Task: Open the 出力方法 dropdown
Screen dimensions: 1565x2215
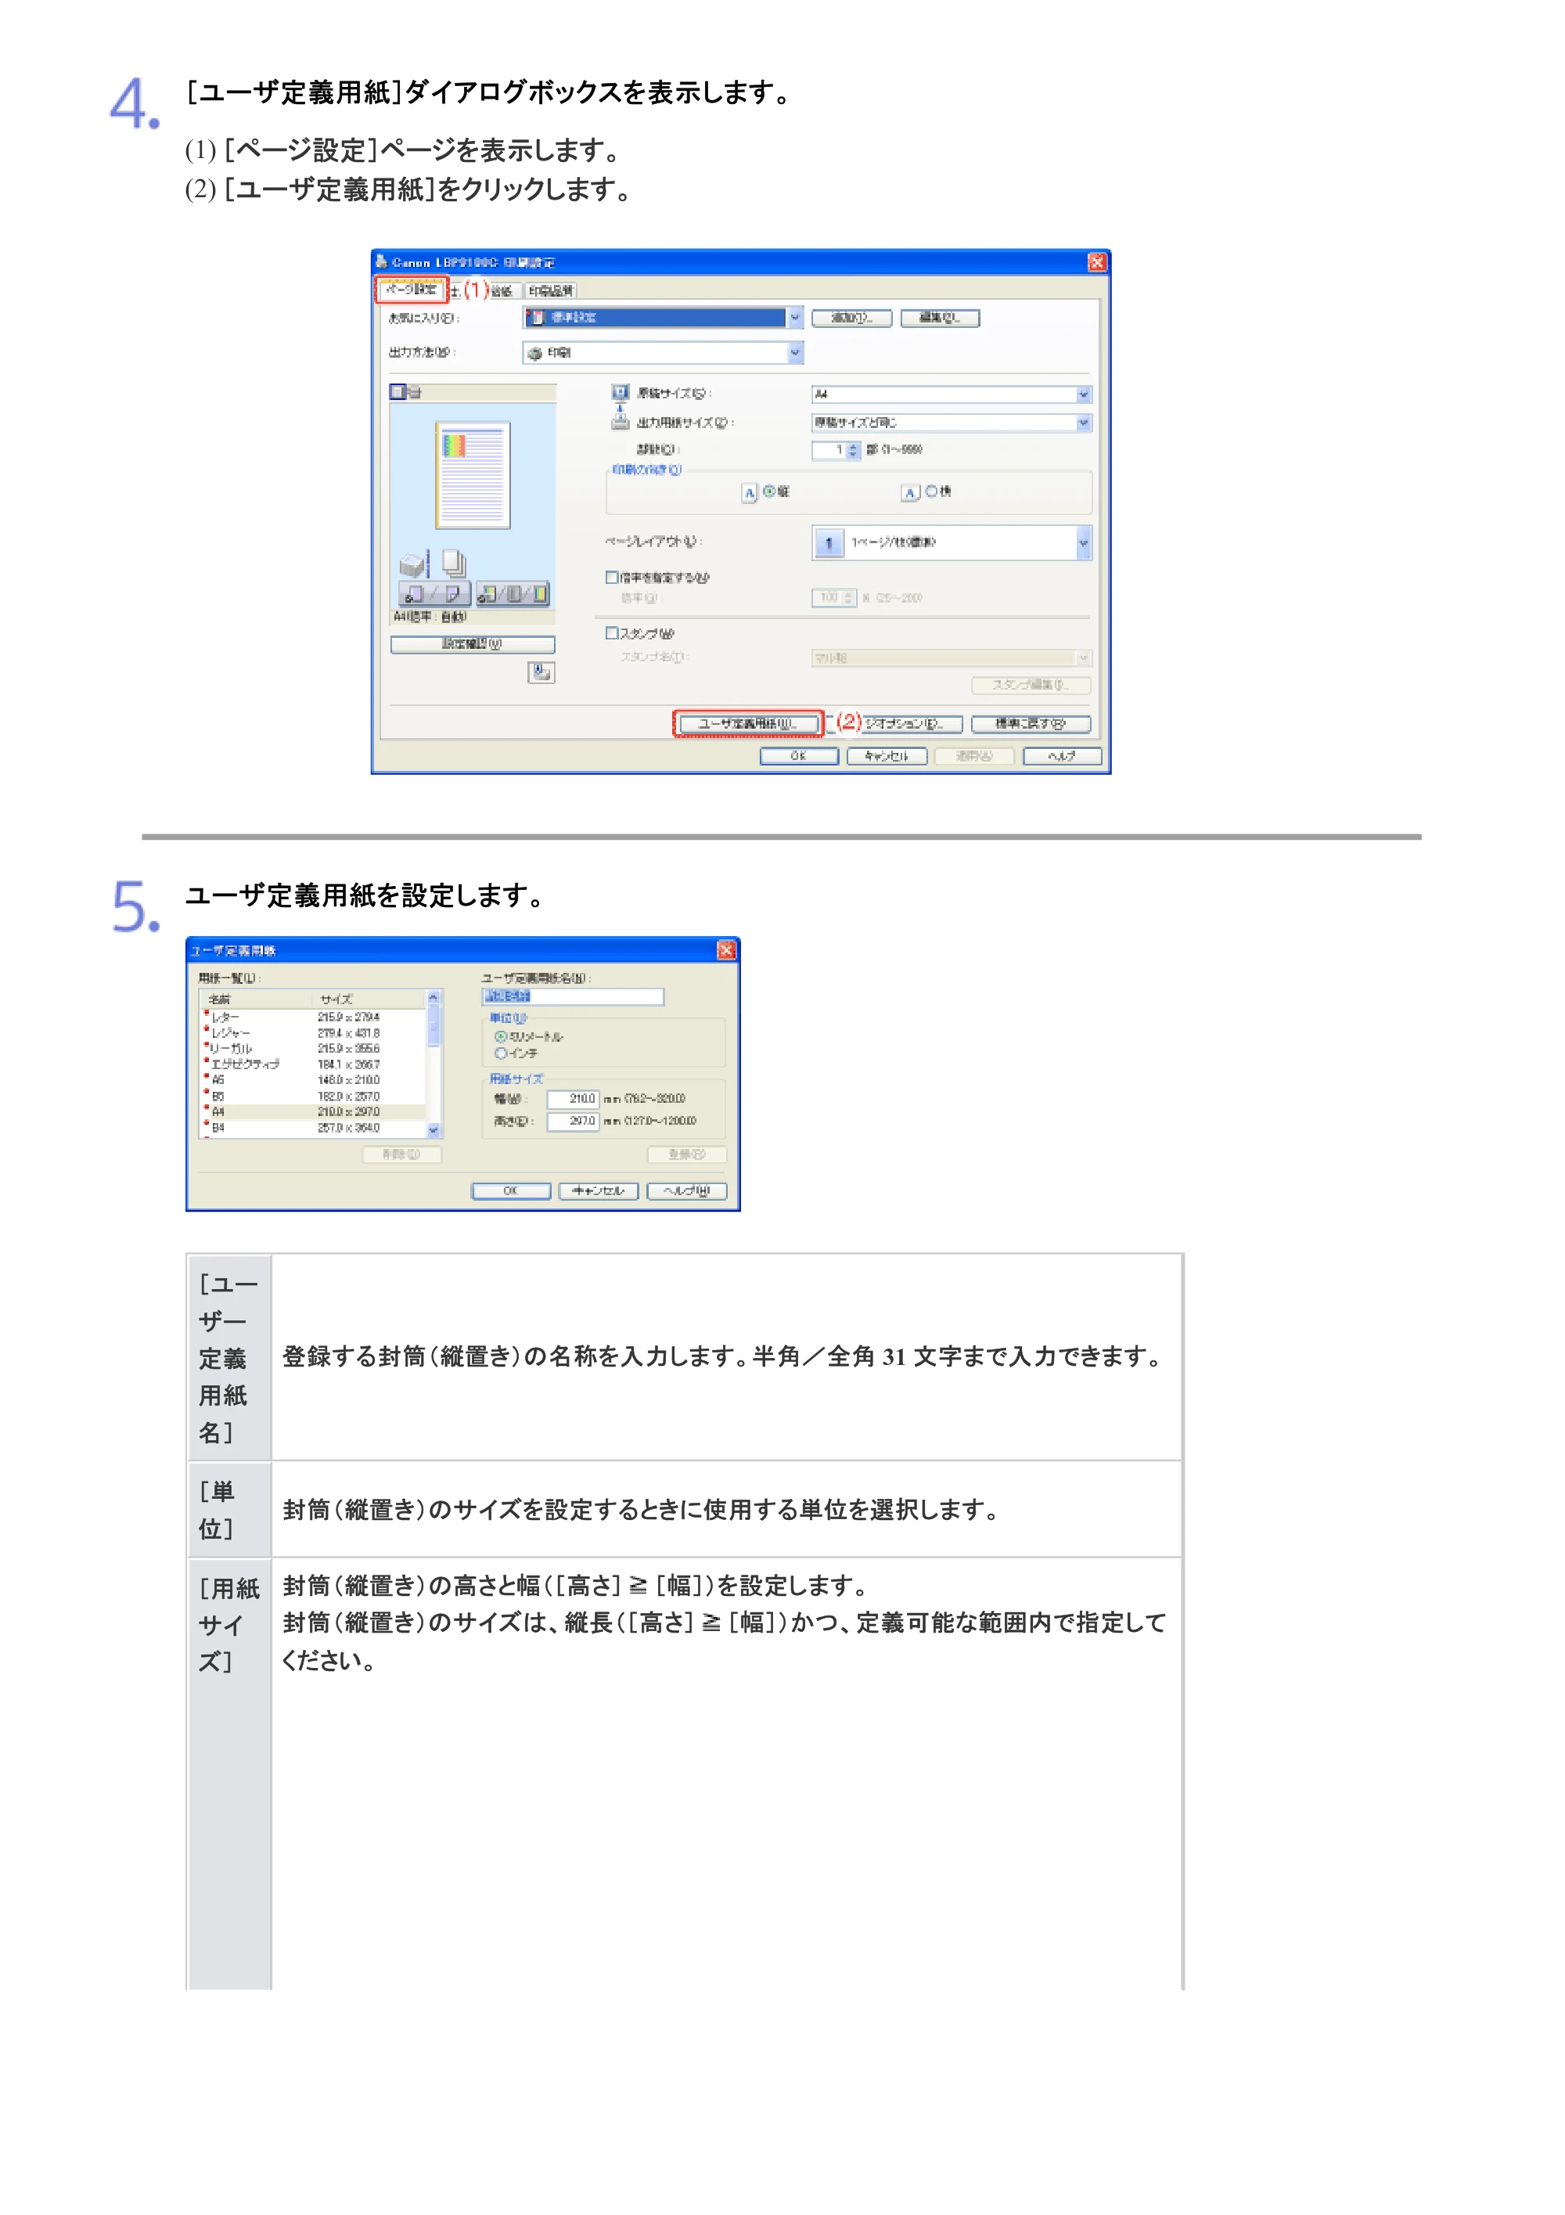Action: point(664,353)
